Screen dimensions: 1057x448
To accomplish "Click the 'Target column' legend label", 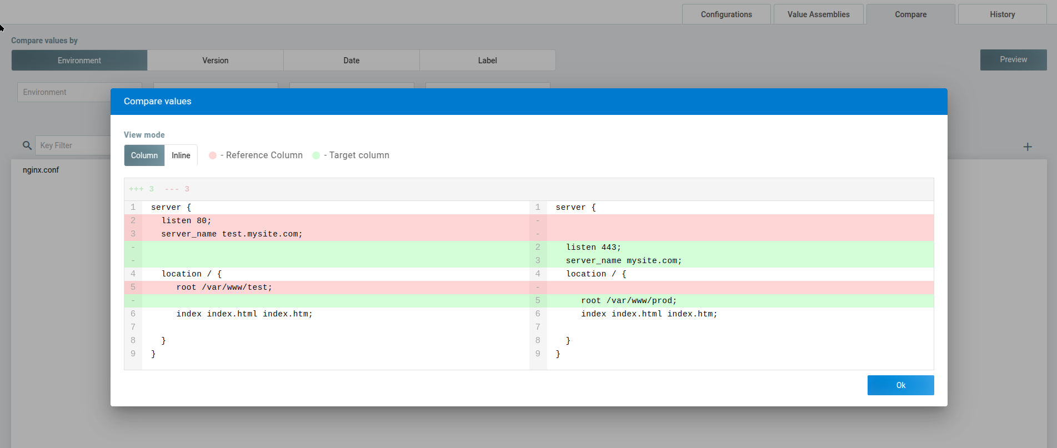I will click(x=359, y=155).
